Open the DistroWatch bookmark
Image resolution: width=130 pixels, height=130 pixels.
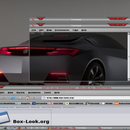(x=74, y=103)
